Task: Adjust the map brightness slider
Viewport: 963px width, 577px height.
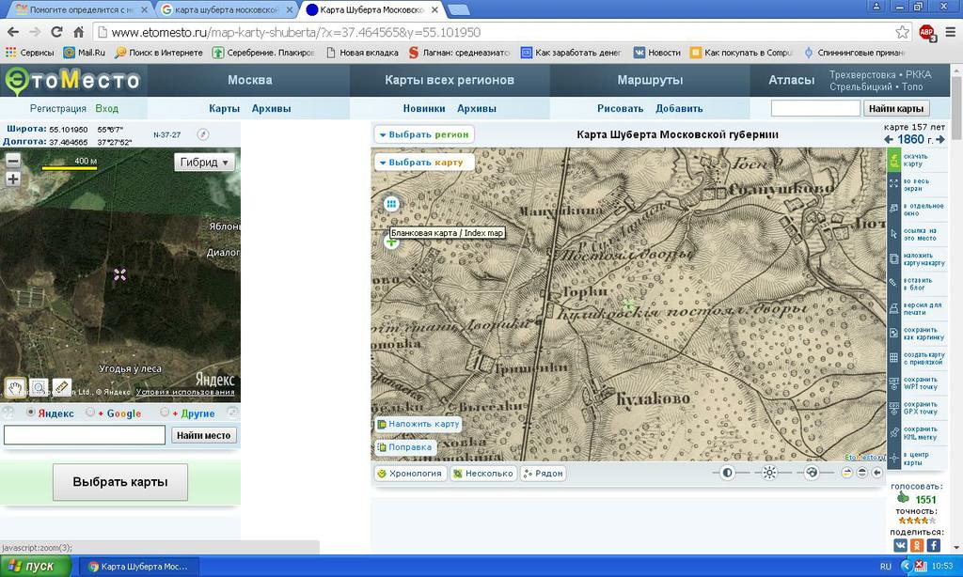Action: point(769,473)
